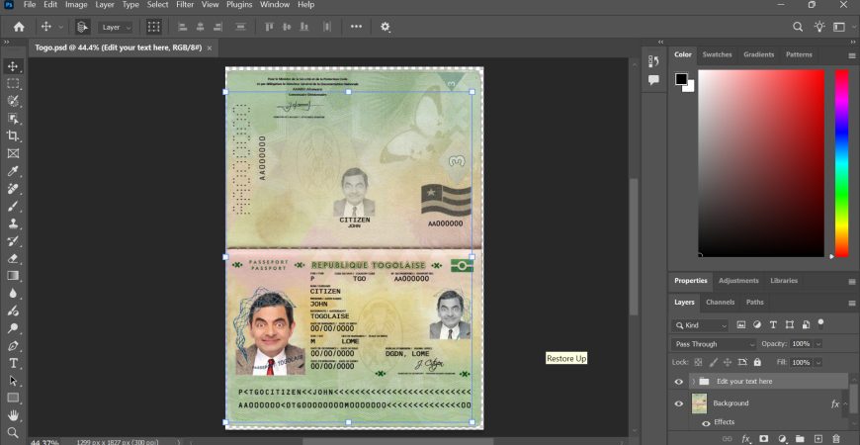The image size is (860, 445).
Task: Select the Brush tool
Action: click(13, 207)
